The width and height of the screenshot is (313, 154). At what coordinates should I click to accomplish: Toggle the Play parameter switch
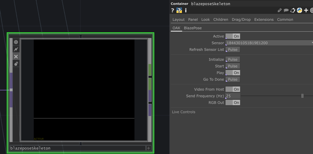point(233,73)
